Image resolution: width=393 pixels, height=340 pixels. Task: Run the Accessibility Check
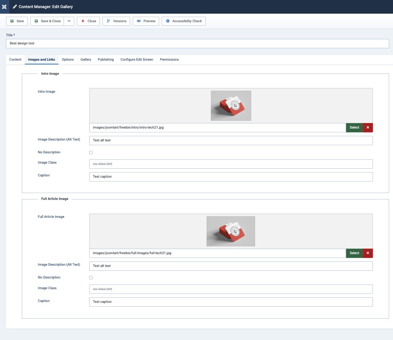tap(183, 21)
